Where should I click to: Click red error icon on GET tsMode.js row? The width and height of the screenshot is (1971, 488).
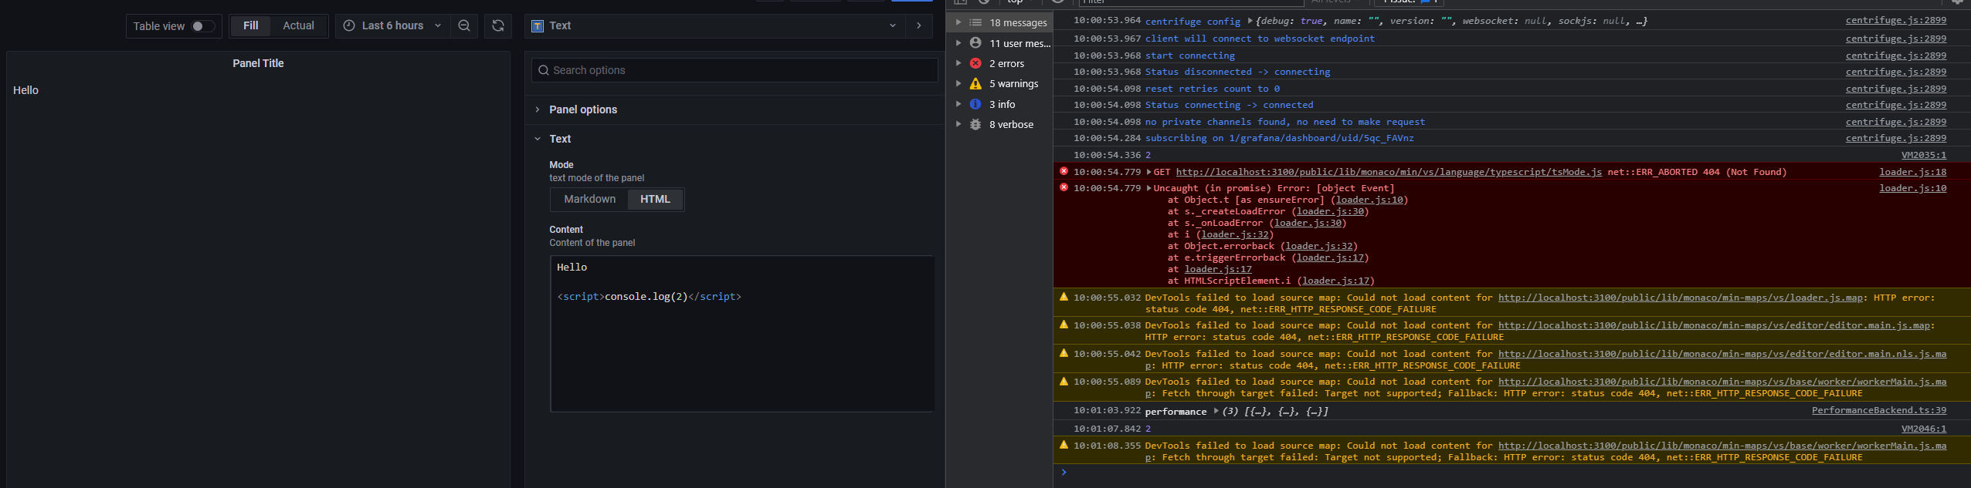tap(1064, 171)
